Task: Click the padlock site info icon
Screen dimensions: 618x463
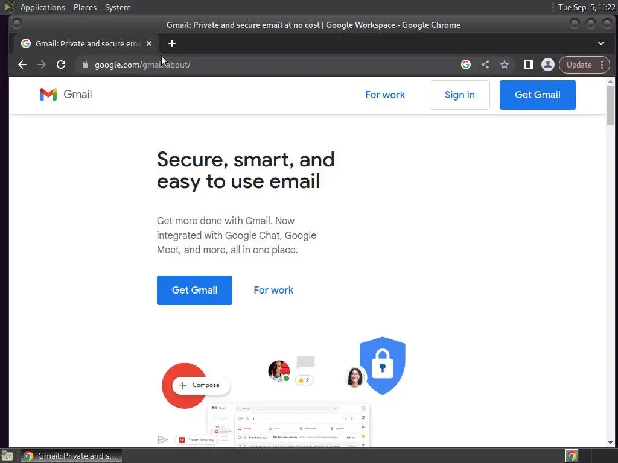Action: [x=84, y=65]
